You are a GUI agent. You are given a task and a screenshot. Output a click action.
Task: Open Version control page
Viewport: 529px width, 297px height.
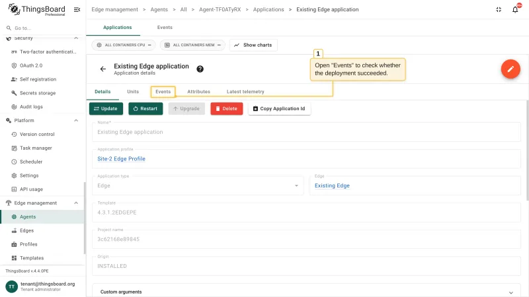click(x=43, y=134)
